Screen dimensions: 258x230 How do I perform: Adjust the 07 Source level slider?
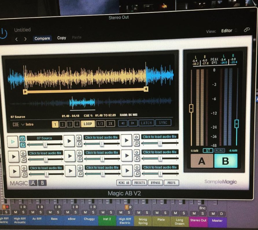click(45, 145)
